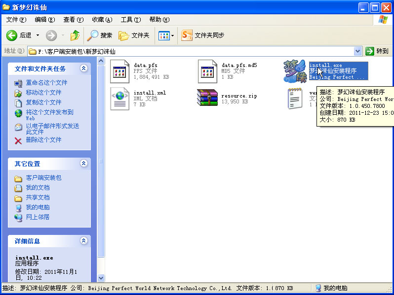Click the Delete this file (删除这个文件) link
Image resolution: width=394 pixels, height=295 pixels.
tap(43, 140)
